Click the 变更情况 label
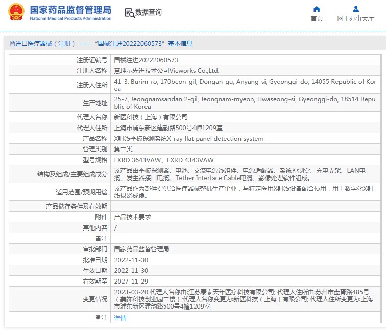Viewport: 386px width, 331px height. (x=95, y=299)
